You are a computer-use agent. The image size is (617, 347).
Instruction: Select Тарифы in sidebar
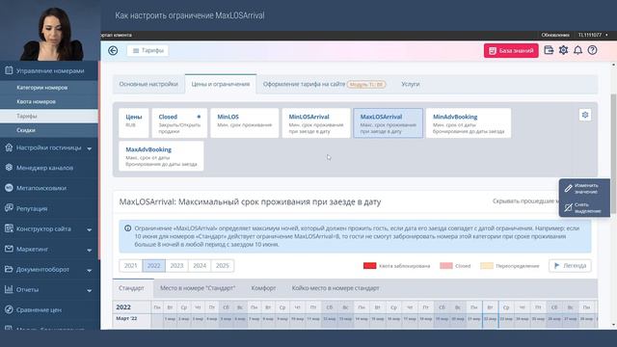coord(49,116)
